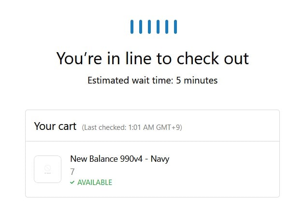The height and width of the screenshot is (211, 305).
Task: Click the "Last checked" label text
Action: [x=103, y=127]
